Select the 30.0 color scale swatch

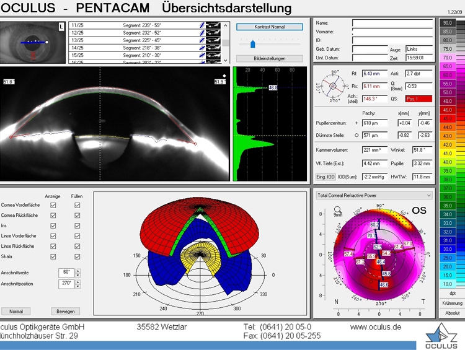[x=448, y=249]
